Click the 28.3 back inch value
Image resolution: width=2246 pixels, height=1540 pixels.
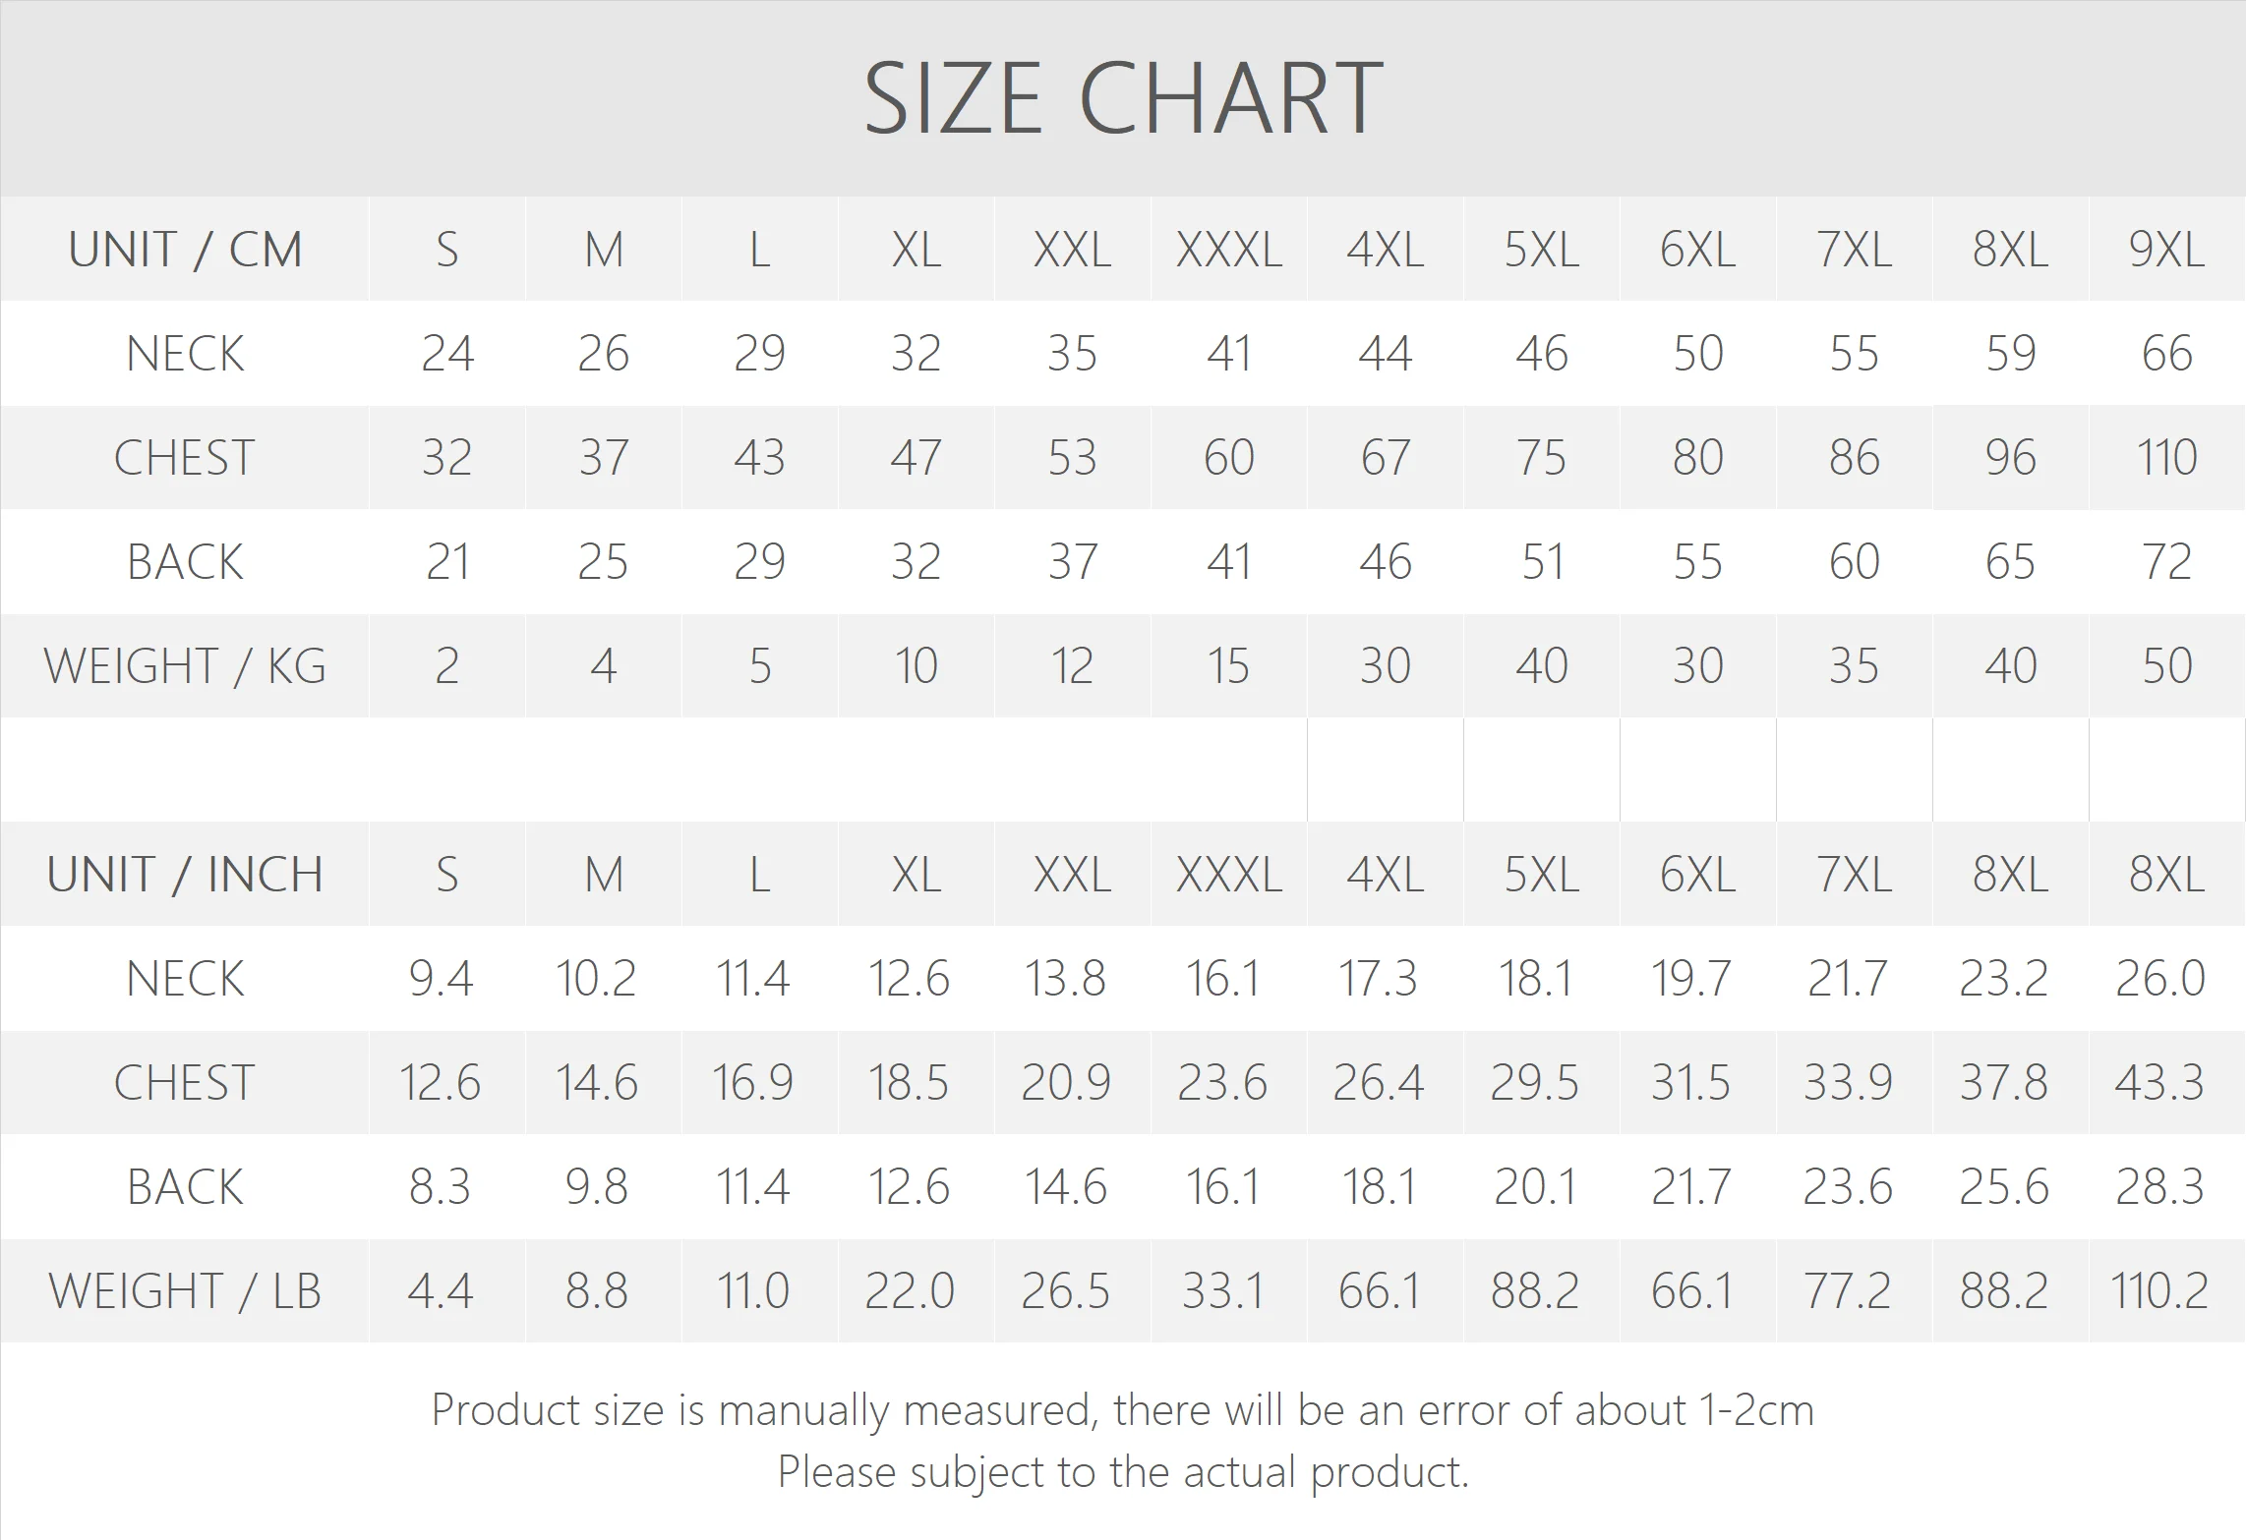tap(2159, 1187)
